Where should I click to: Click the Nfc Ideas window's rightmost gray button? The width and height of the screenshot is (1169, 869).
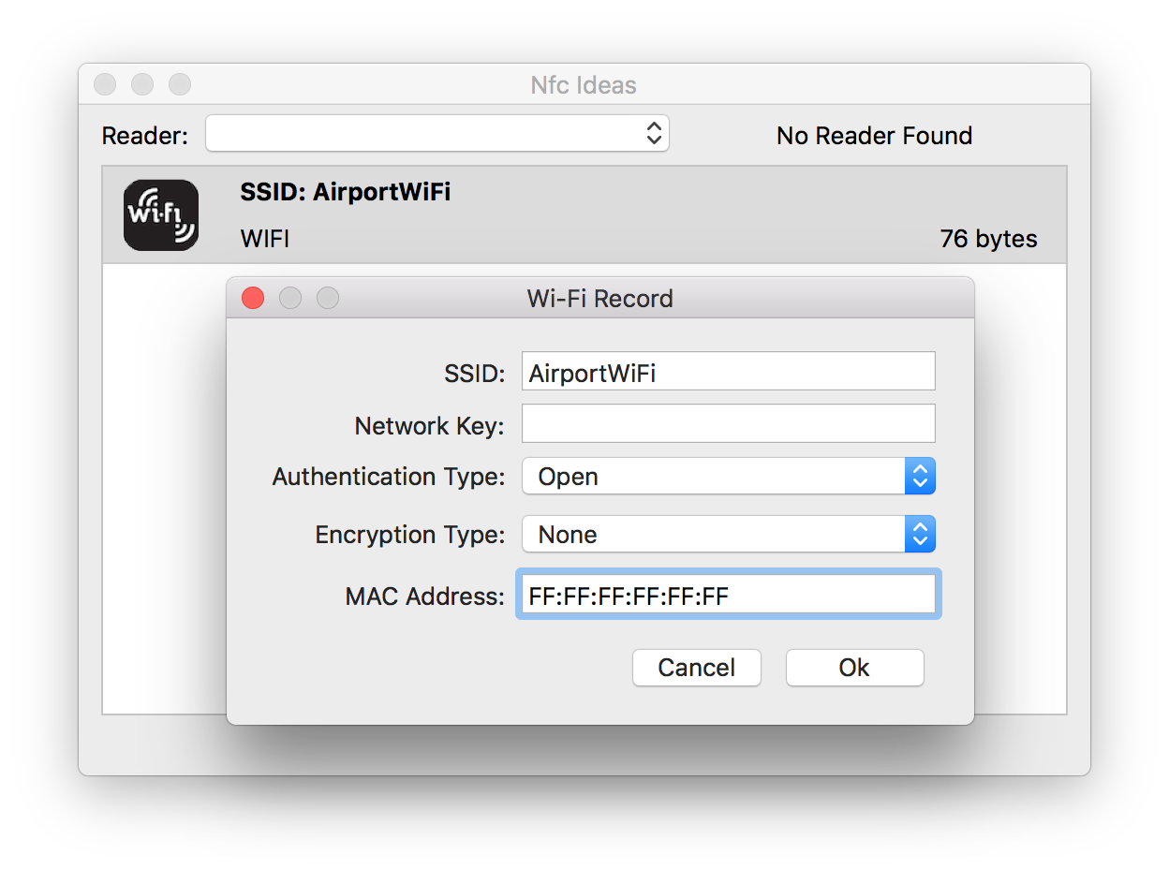click(180, 84)
